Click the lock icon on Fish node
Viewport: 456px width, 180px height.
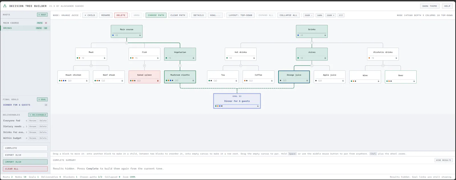[x=158, y=58]
